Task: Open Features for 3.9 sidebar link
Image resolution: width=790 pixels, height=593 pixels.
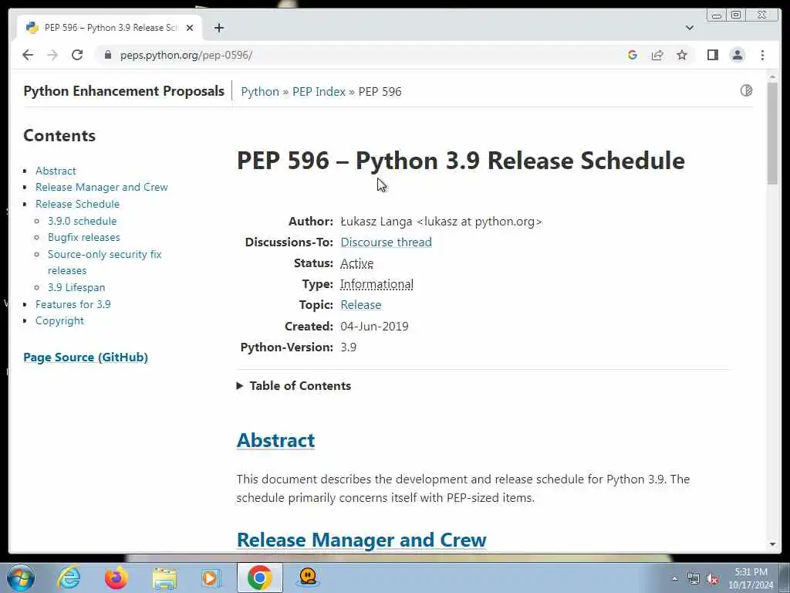Action: tap(73, 304)
